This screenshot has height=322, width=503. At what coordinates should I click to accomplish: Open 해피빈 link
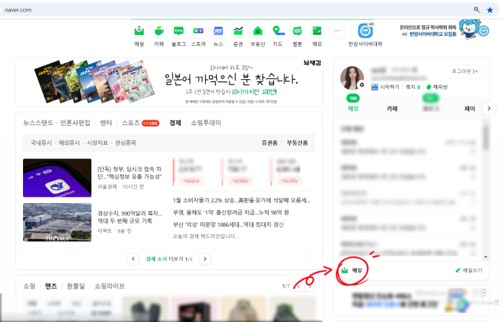(437, 87)
